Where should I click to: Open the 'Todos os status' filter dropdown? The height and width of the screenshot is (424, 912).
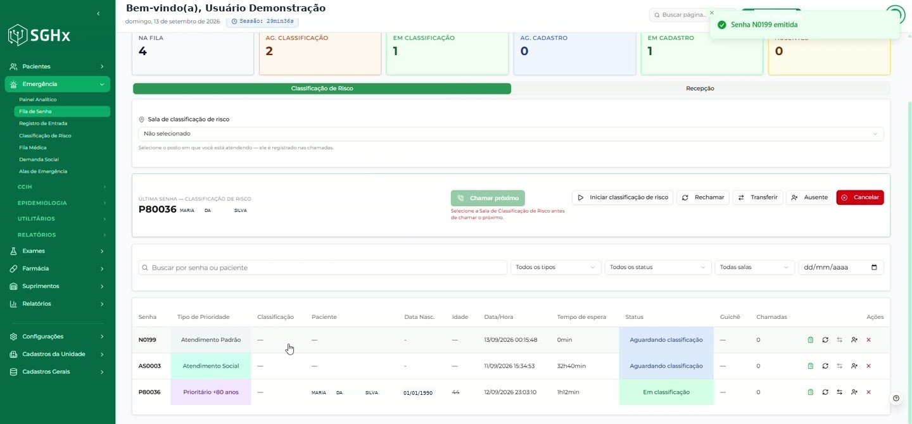click(658, 268)
